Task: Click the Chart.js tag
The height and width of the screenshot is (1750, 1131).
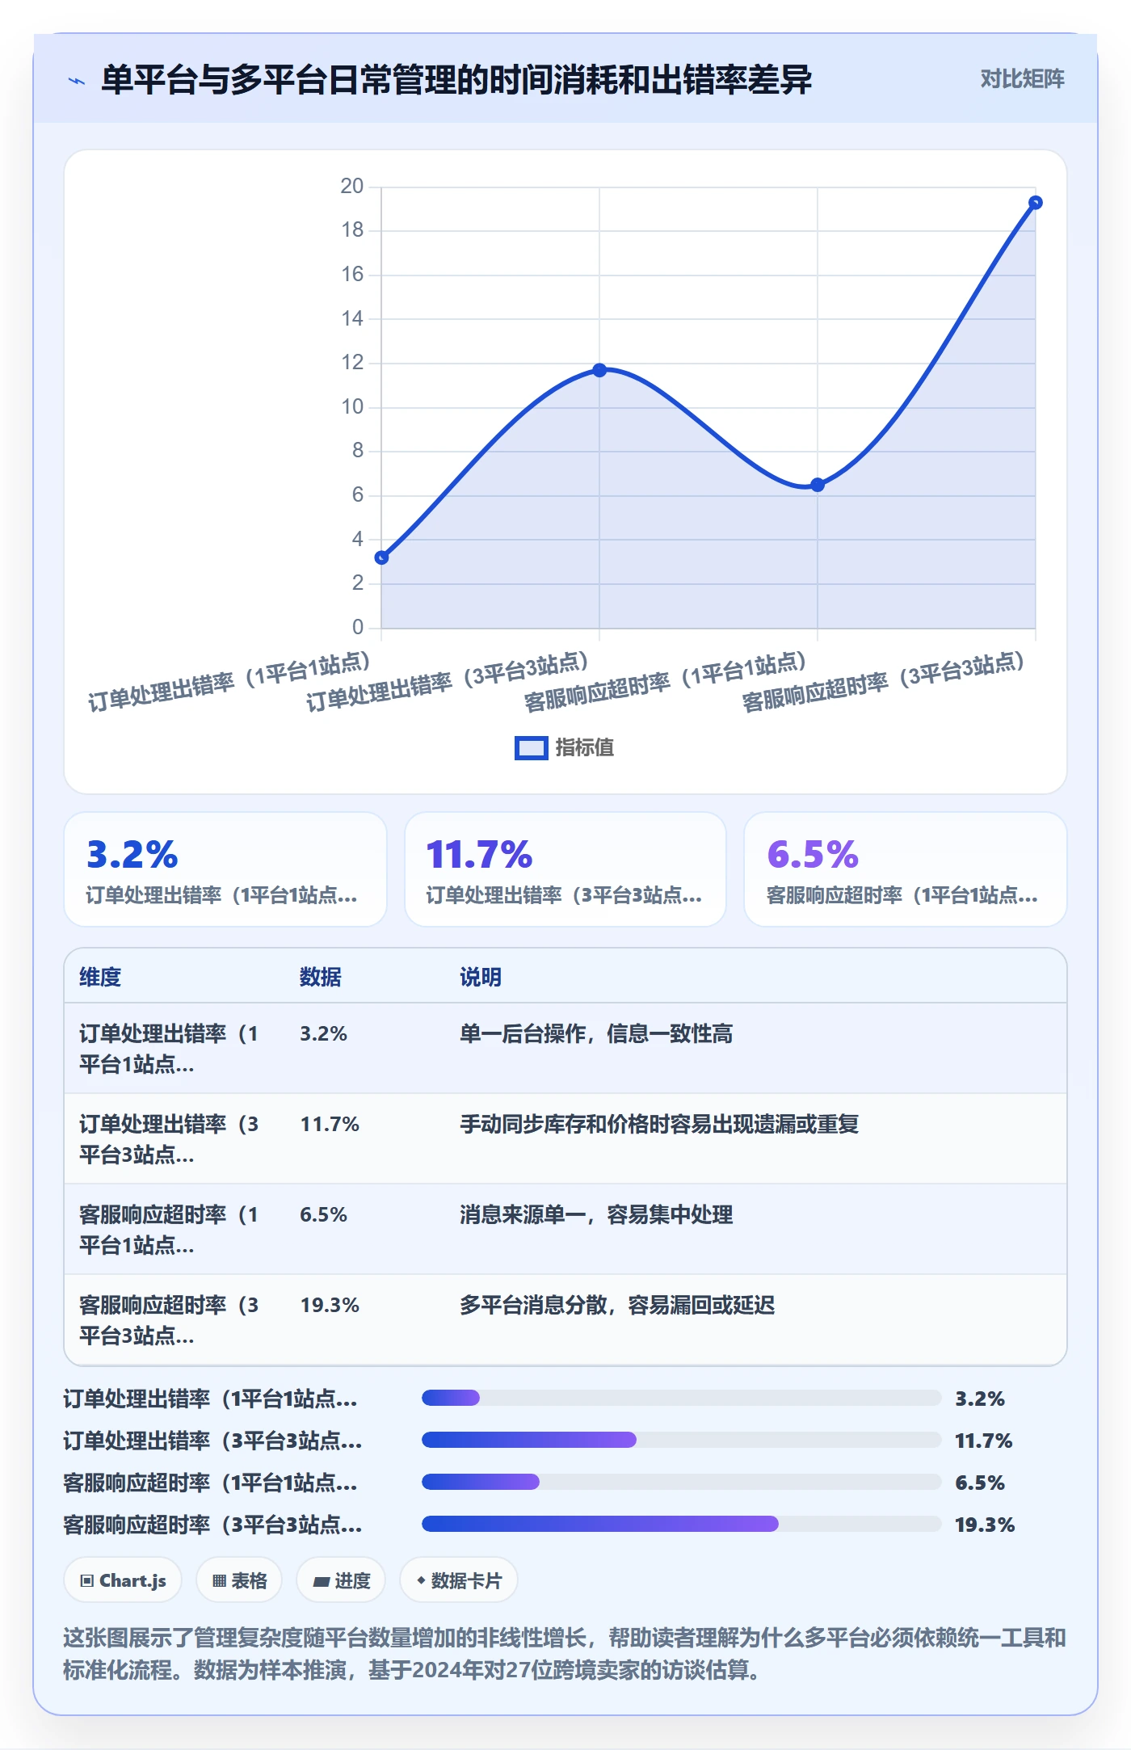Action: (123, 1580)
